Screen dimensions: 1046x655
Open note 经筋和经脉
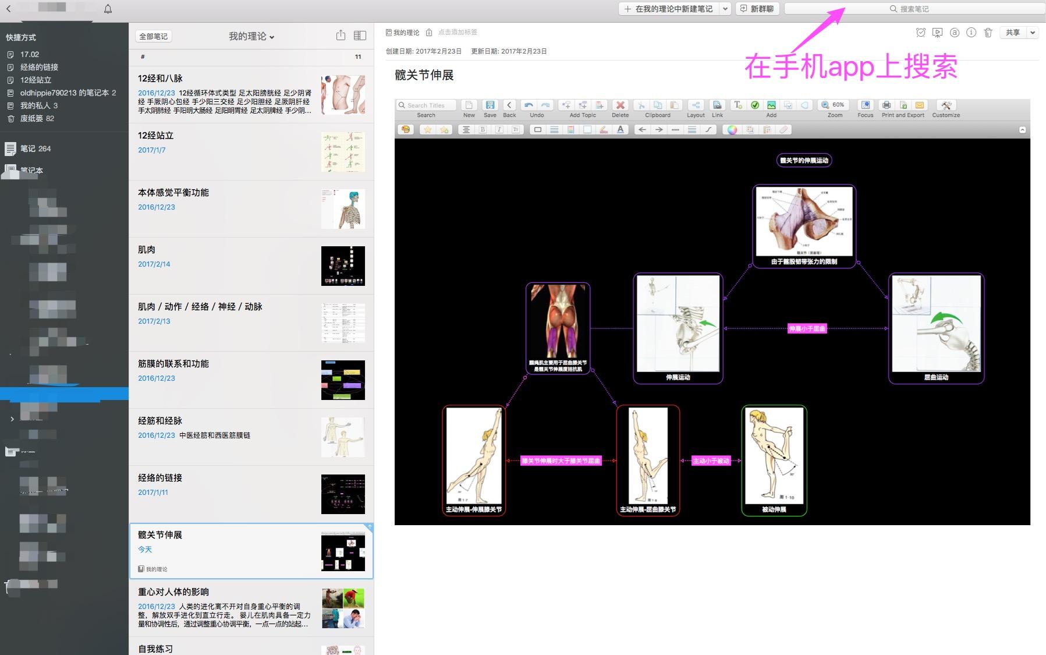click(251, 437)
